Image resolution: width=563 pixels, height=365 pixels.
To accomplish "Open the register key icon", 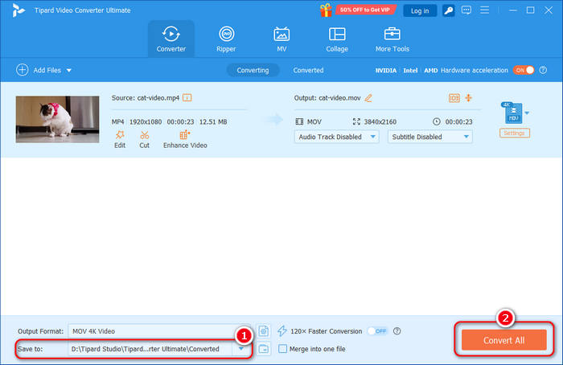I will pos(448,10).
